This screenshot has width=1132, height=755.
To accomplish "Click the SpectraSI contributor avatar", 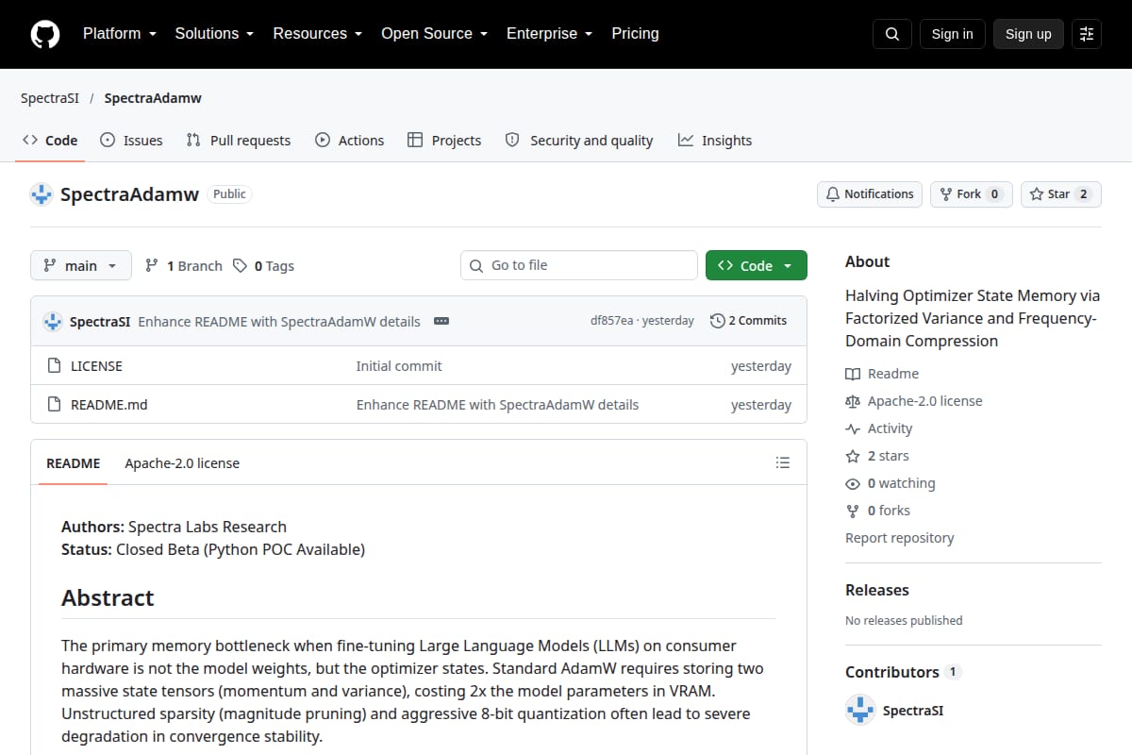I will tap(860, 710).
